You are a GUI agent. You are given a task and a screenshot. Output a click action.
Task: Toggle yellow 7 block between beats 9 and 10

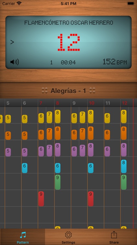pos(82,117)
